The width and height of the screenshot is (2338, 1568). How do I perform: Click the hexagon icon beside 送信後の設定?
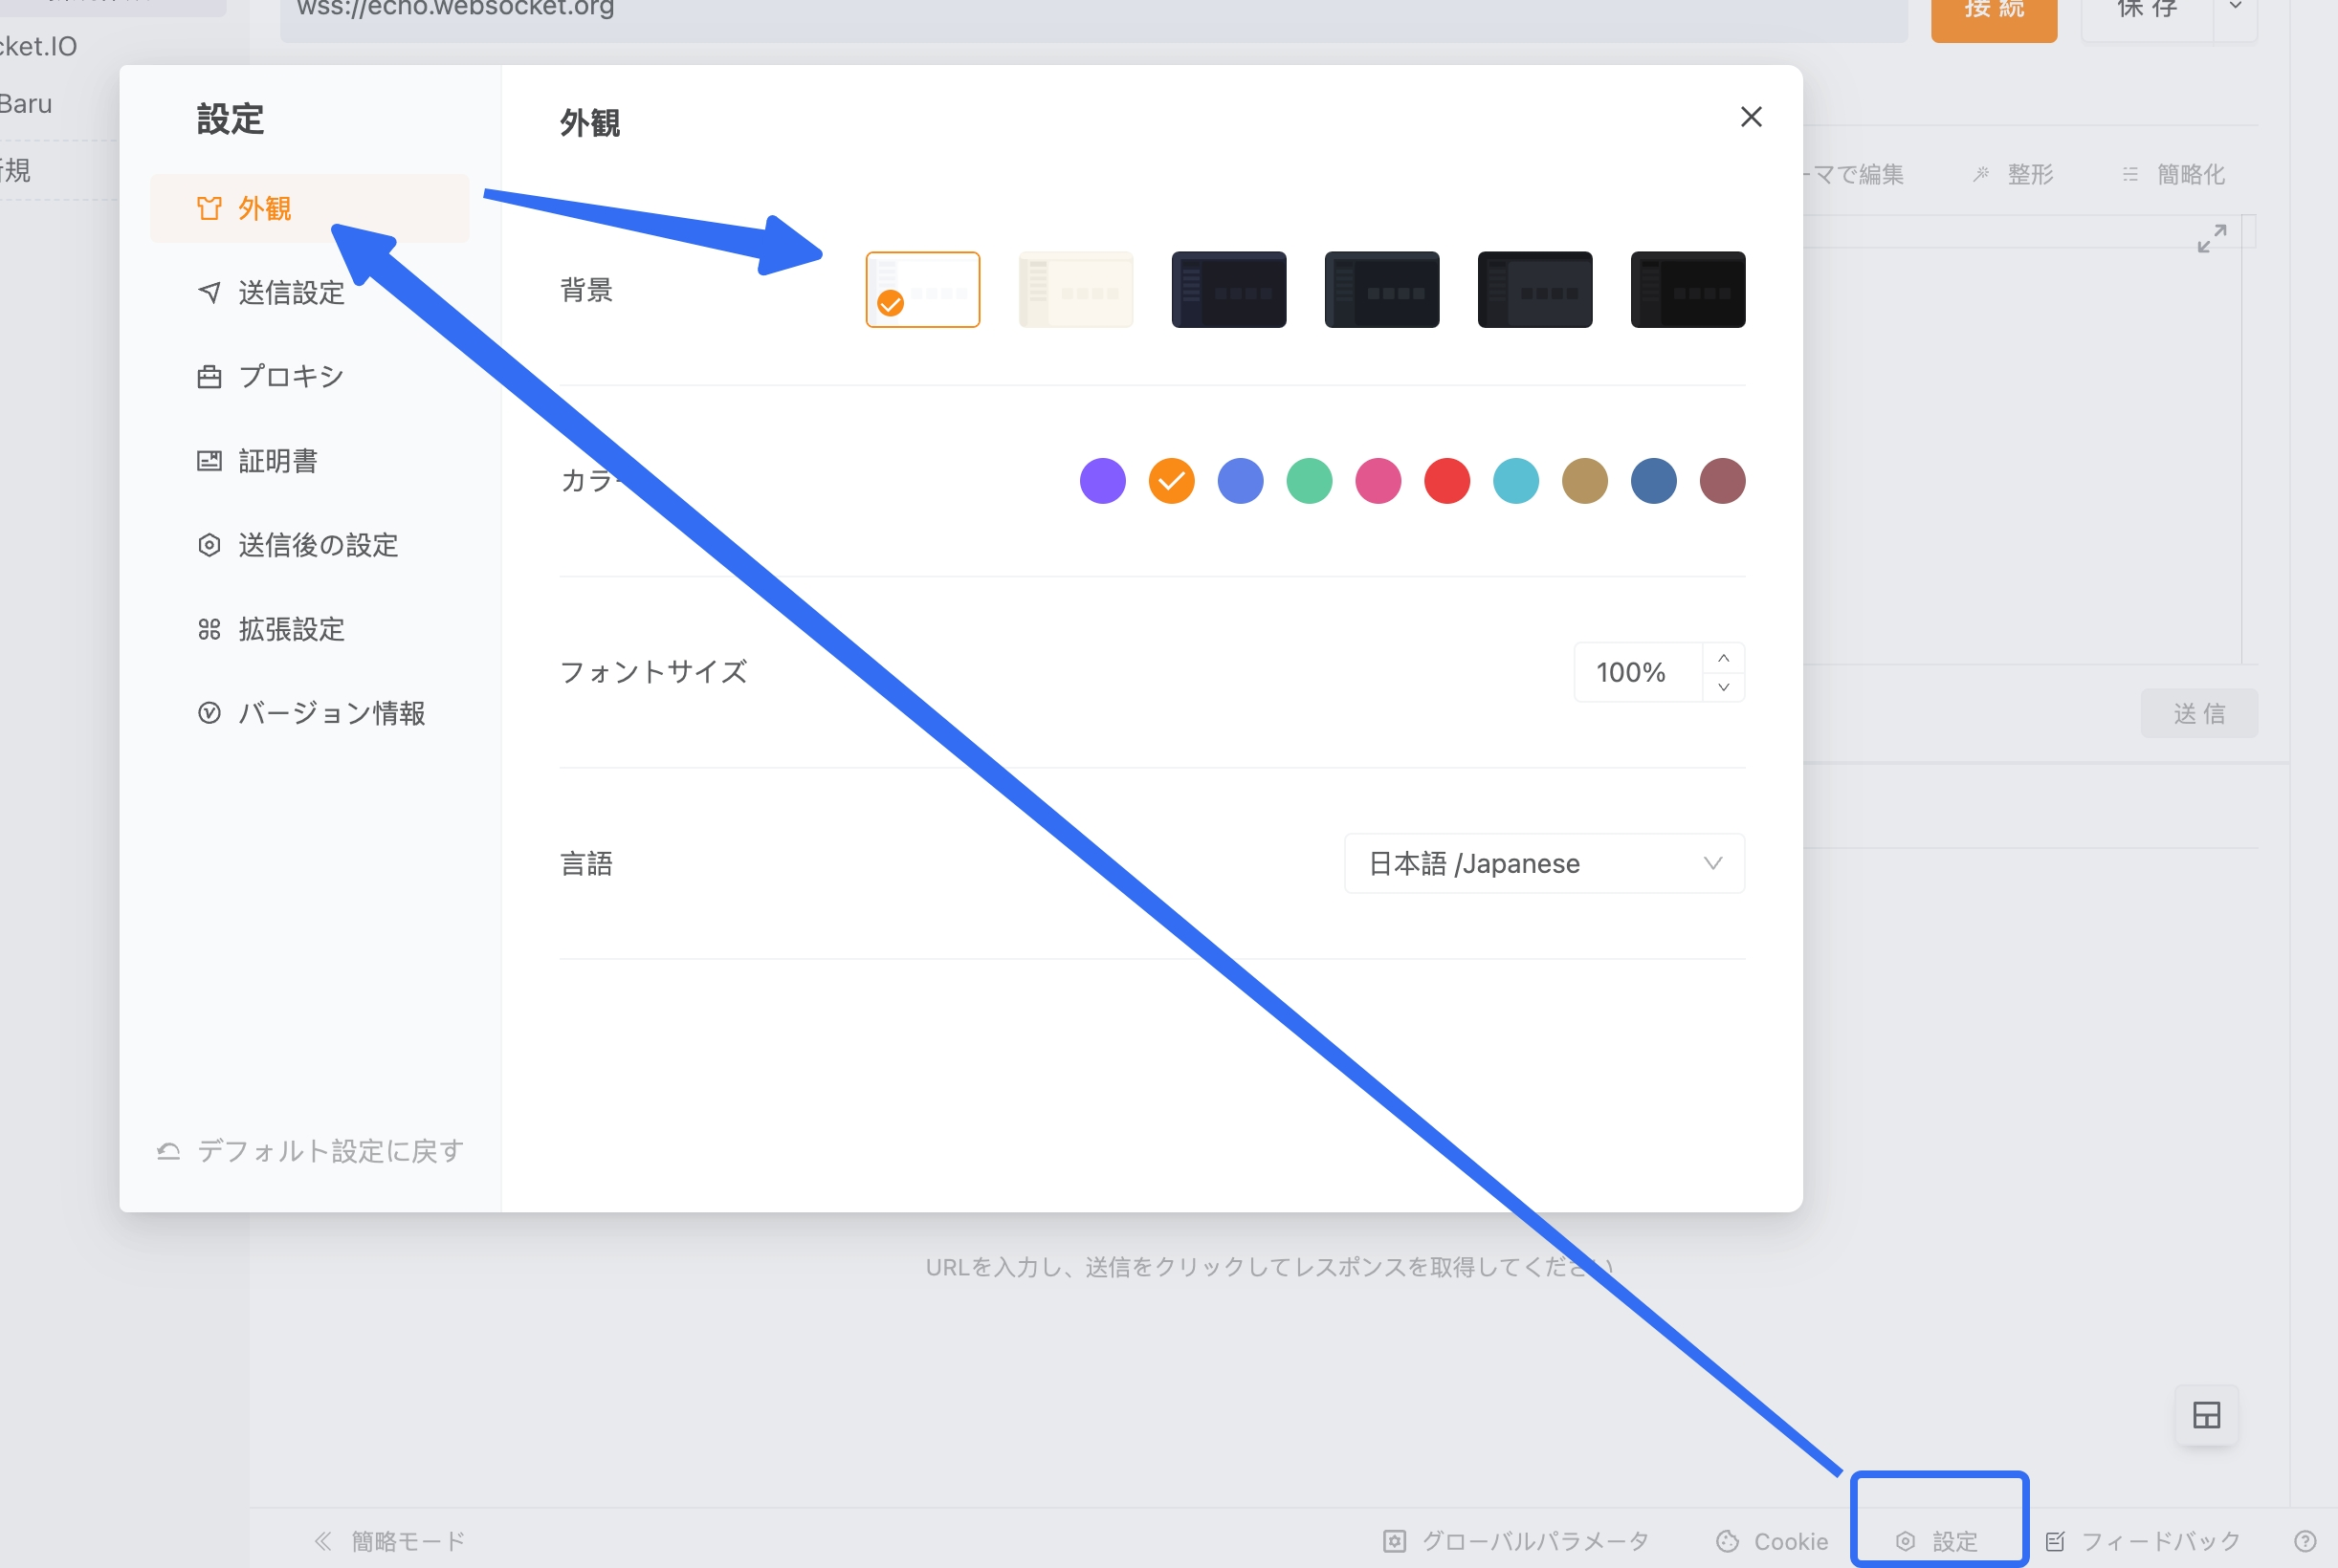click(x=210, y=545)
